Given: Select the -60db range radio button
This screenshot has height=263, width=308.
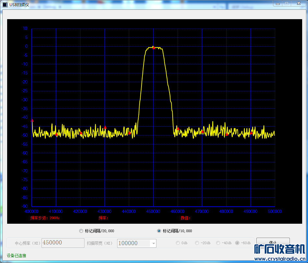Looking at the screenshot, I should tap(237, 243).
